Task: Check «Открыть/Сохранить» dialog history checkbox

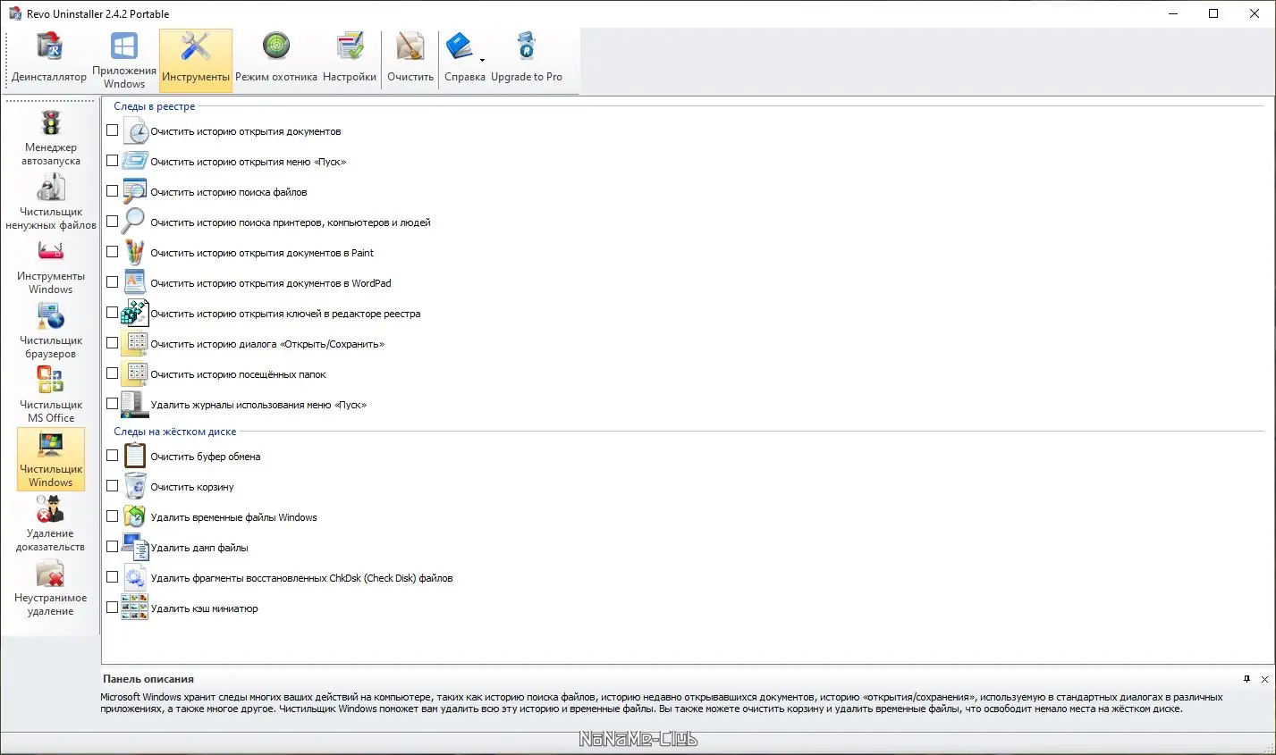Action: tap(113, 343)
